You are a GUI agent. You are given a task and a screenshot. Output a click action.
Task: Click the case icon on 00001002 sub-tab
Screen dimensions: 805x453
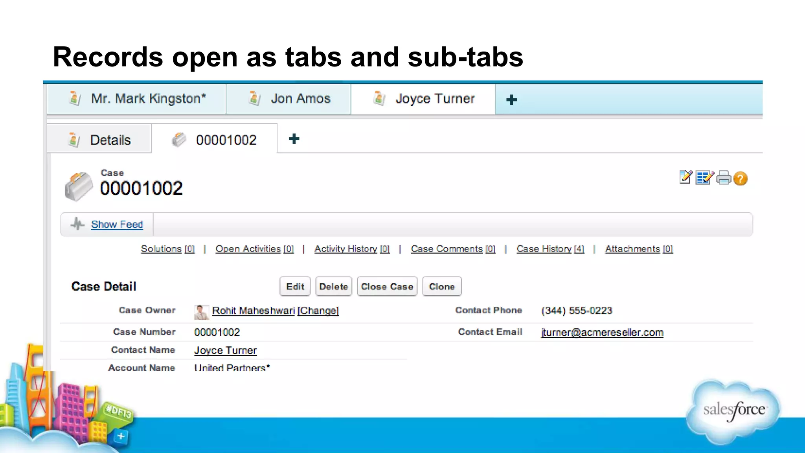[179, 139]
